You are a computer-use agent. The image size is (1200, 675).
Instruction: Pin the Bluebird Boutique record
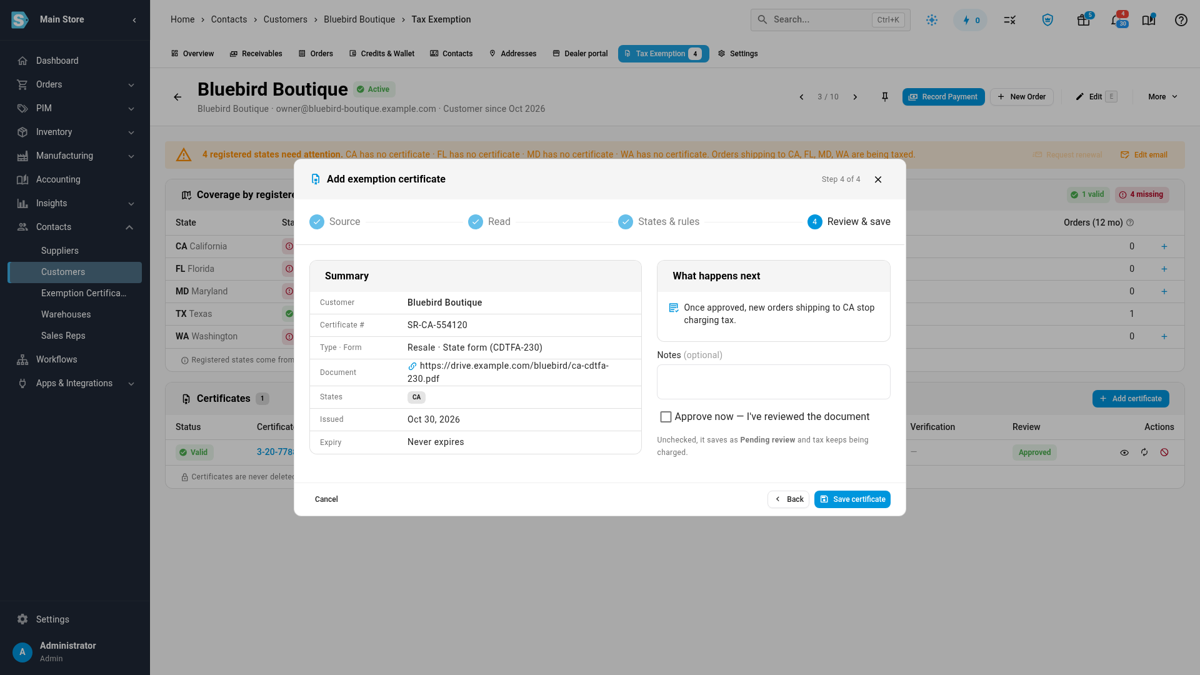[x=884, y=97]
